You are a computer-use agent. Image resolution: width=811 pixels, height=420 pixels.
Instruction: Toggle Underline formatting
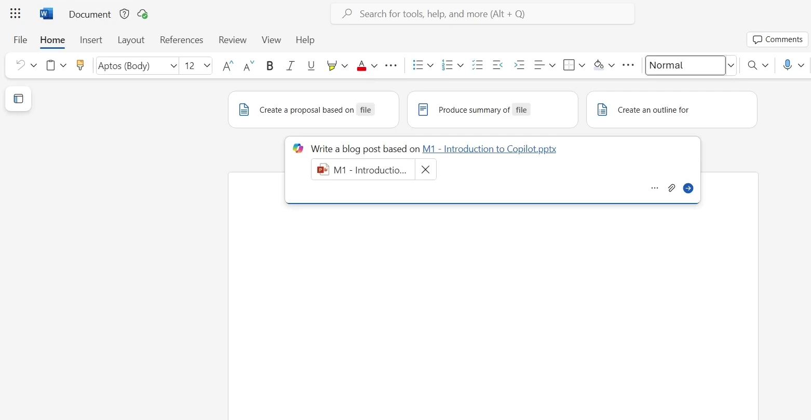coord(311,65)
